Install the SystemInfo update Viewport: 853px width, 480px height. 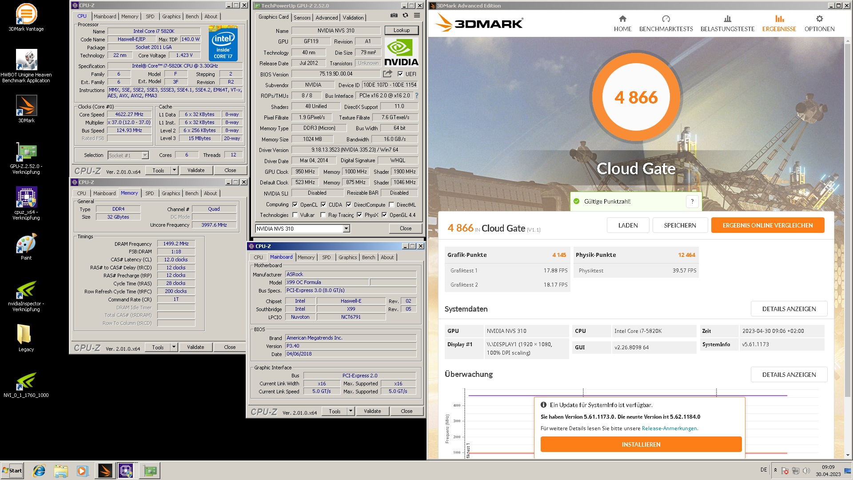coord(641,444)
